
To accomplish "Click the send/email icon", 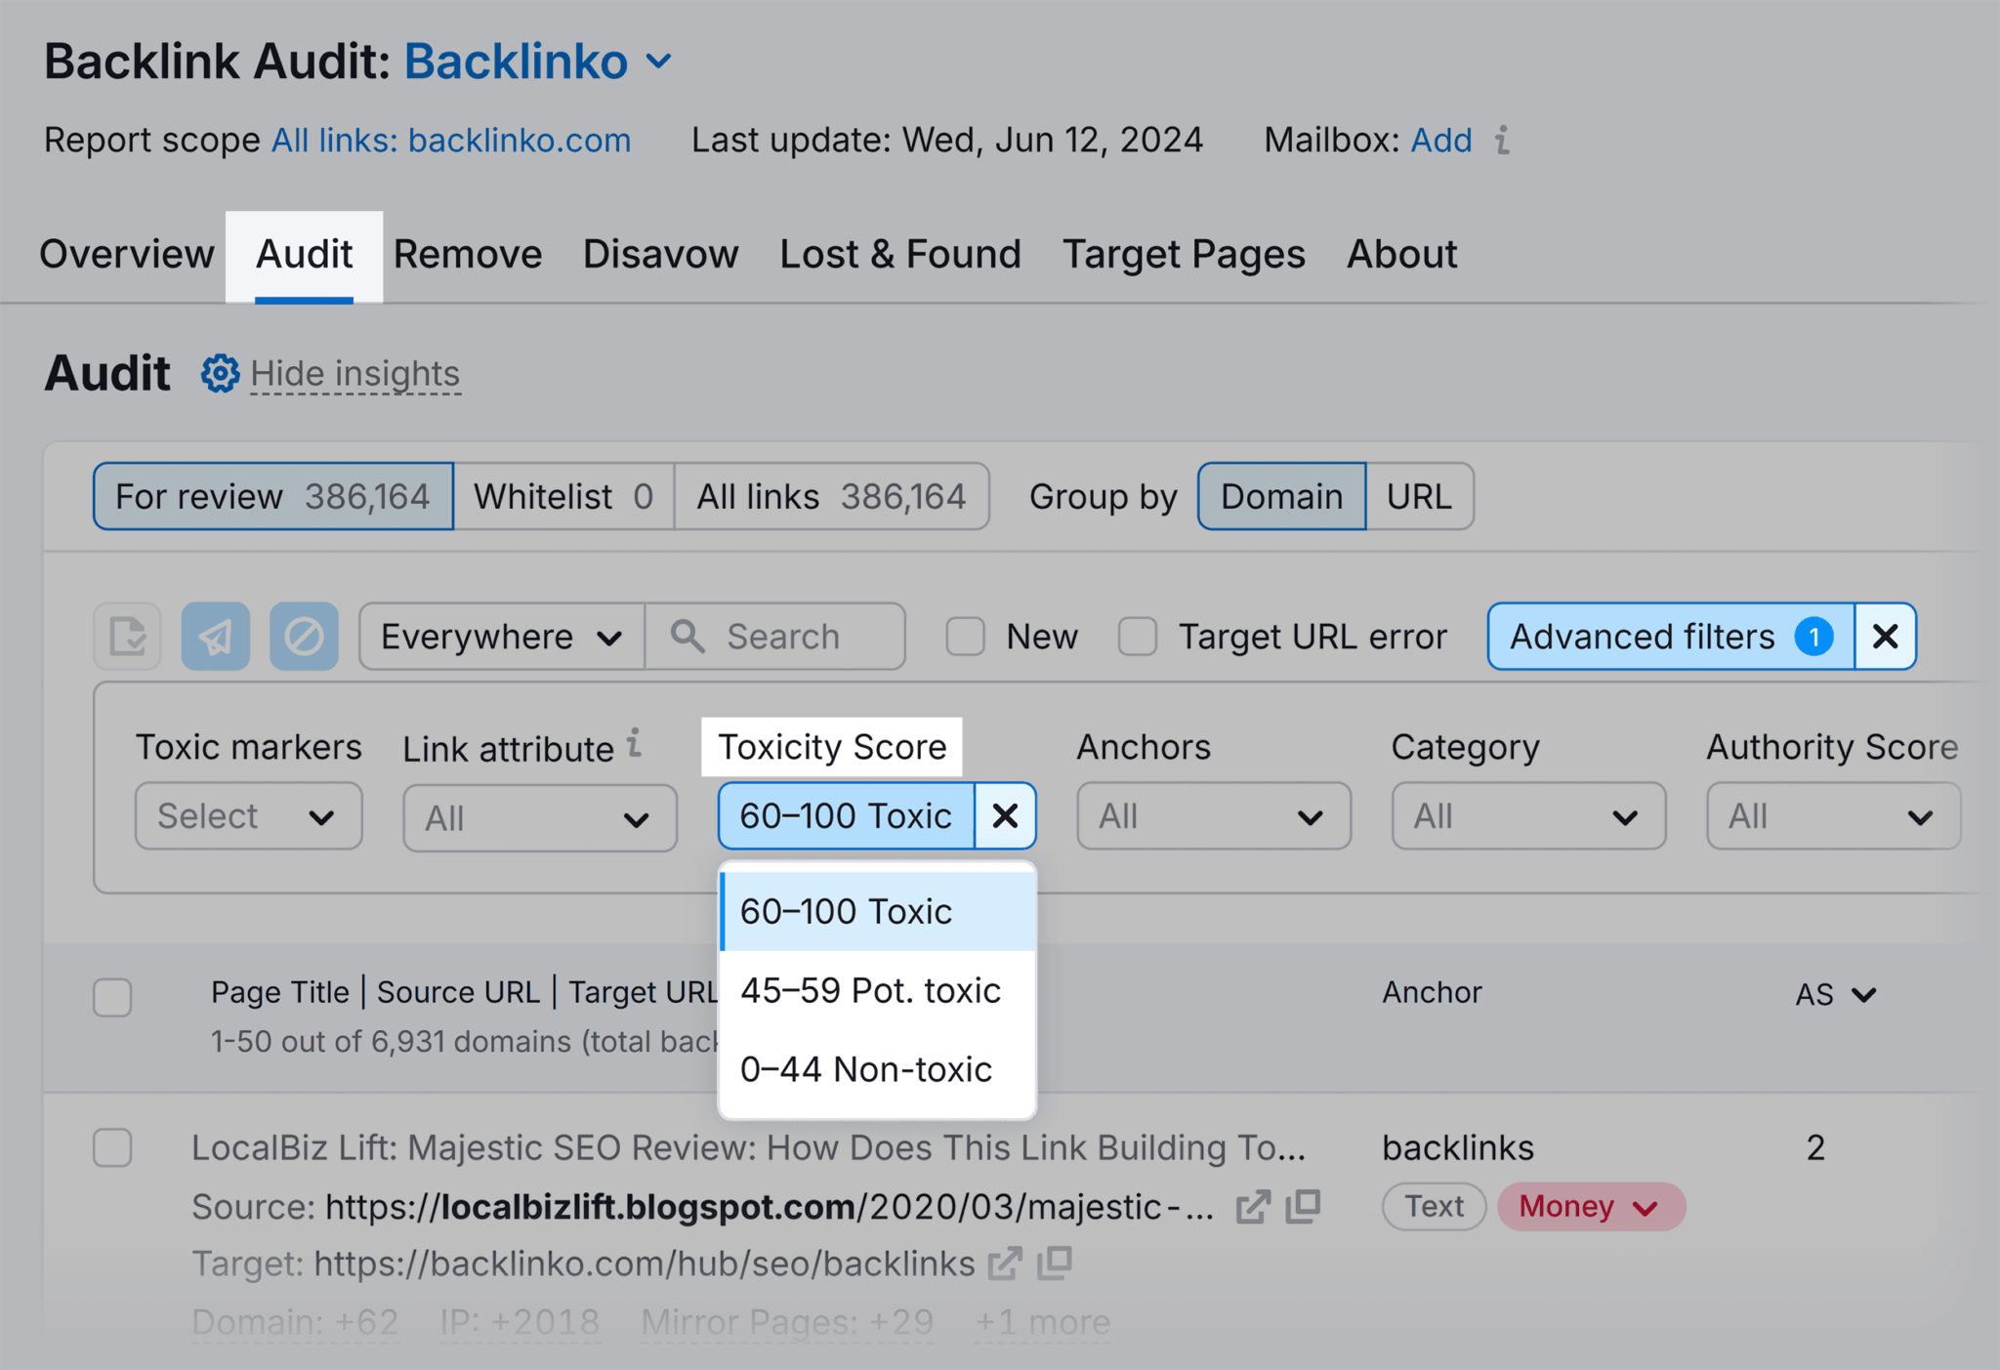I will coord(219,635).
